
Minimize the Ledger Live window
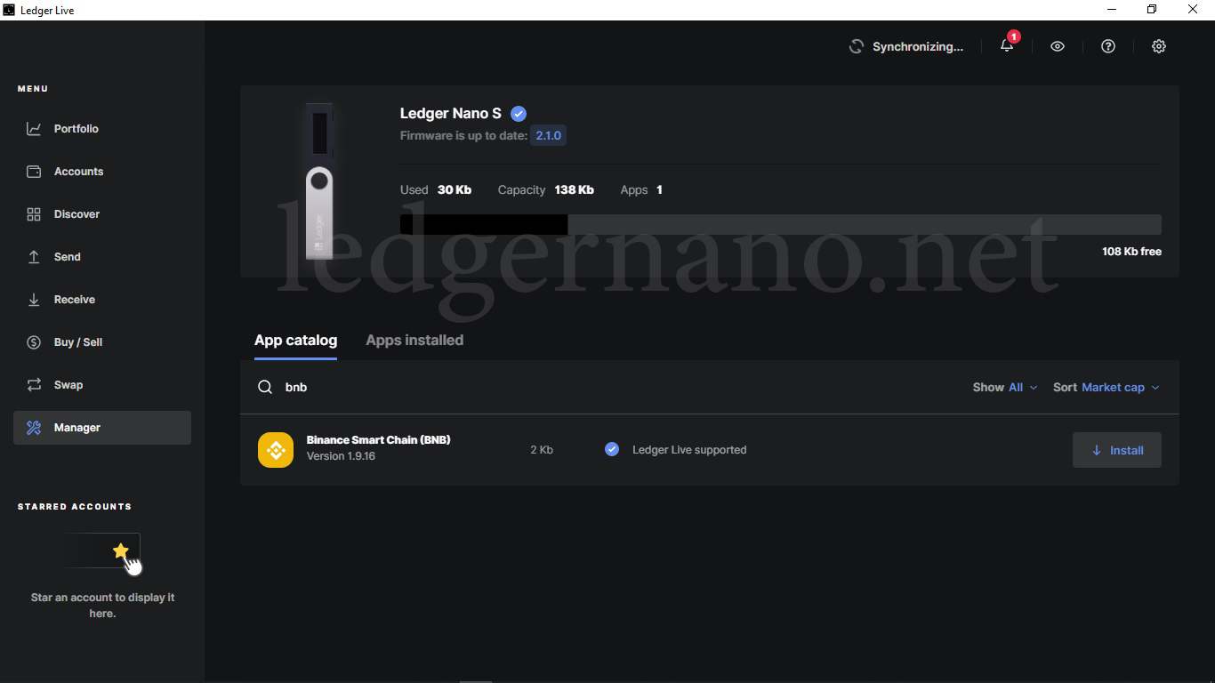[1112, 10]
